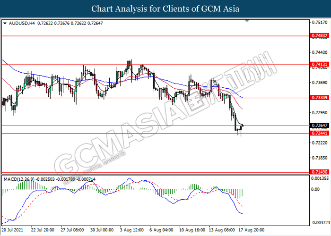Click the chart shift triangle marker at top
Image resolution: width=331 pixels, height=236 pixels.
247,21
